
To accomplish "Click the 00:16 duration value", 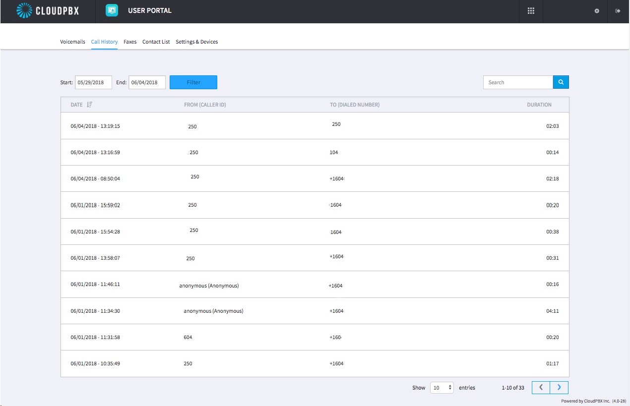I will pyautogui.click(x=553, y=285).
